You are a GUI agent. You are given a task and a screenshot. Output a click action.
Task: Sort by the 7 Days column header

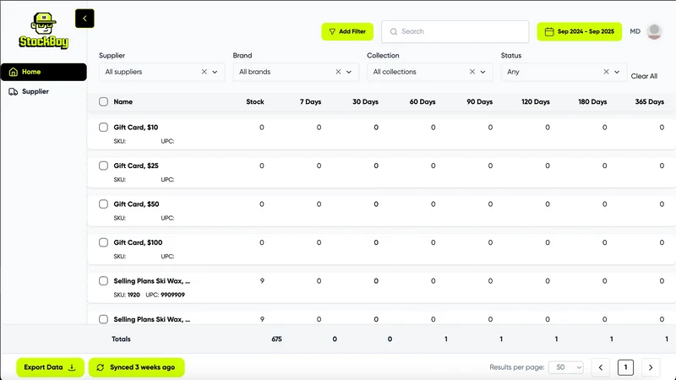pos(310,101)
